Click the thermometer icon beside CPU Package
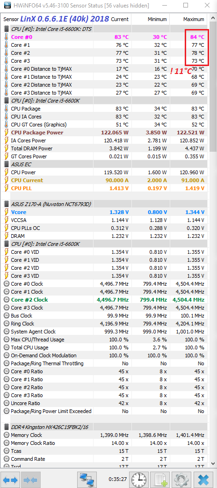Image resolution: width=217 pixels, height=488 pixels. 6,108
